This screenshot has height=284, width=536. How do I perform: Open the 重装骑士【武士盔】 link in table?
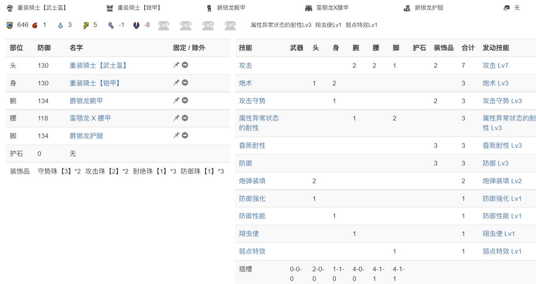98,65
